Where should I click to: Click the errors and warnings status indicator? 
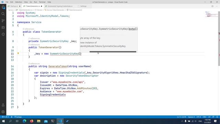(x=5, y=117)
